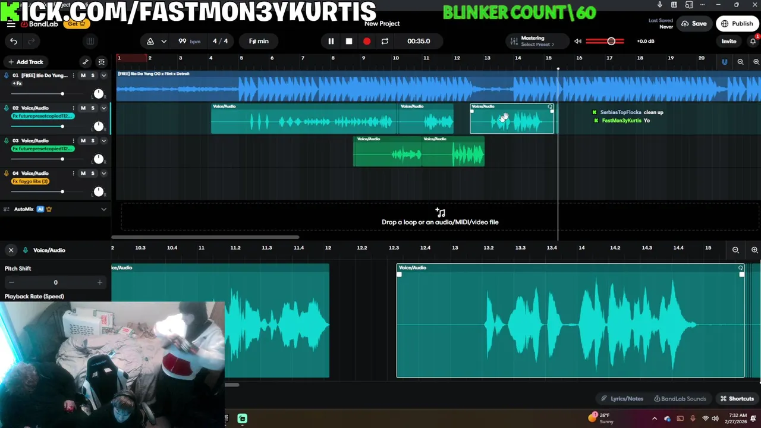The height and width of the screenshot is (428, 761).
Task: Solo track 01 Rio Da Yung
Action: (93, 75)
